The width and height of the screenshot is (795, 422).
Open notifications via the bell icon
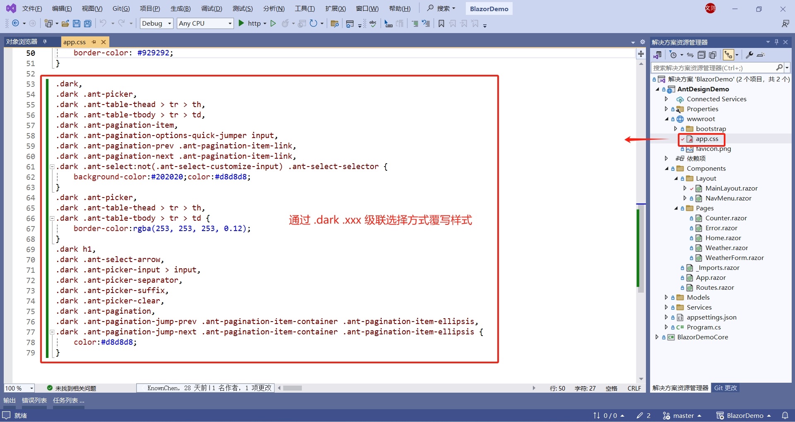coord(785,415)
